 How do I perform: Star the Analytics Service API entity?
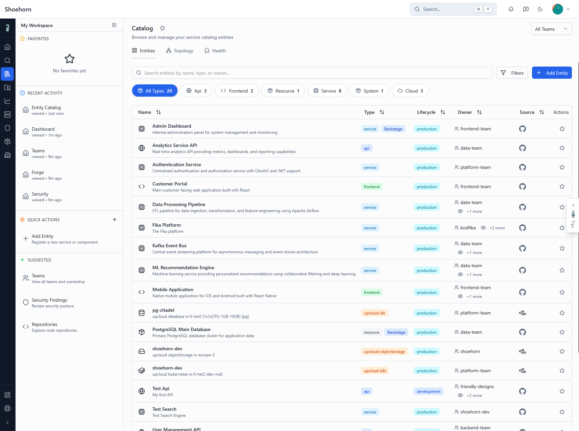click(562, 148)
